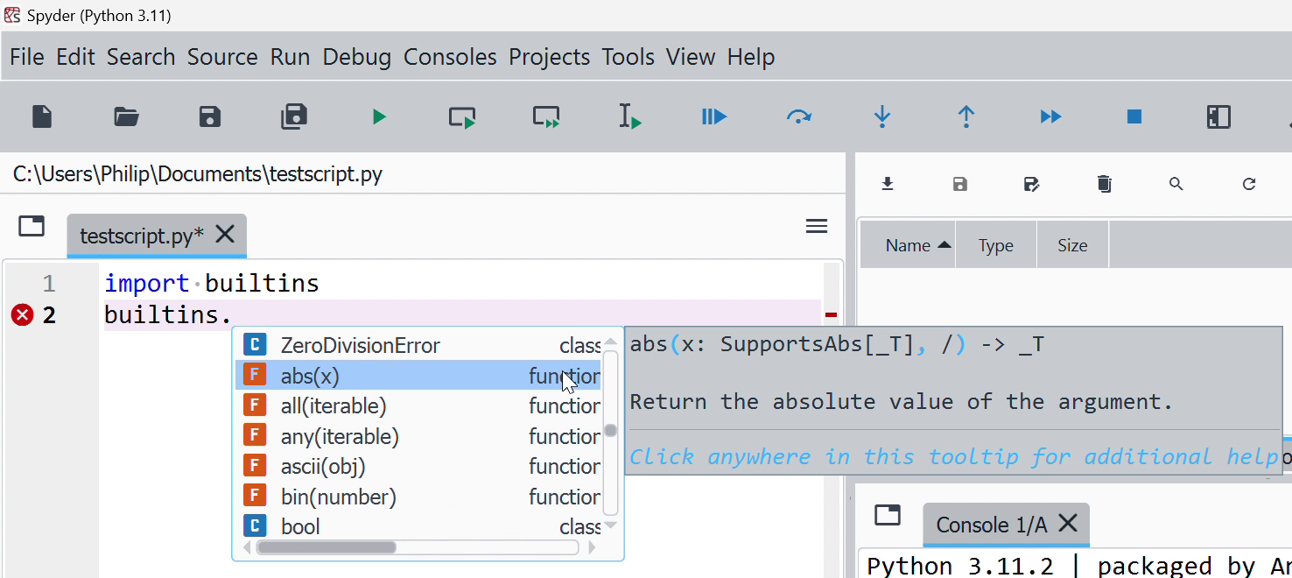Run selection or current line
Viewport: 1292px width, 578px height.
click(x=630, y=116)
